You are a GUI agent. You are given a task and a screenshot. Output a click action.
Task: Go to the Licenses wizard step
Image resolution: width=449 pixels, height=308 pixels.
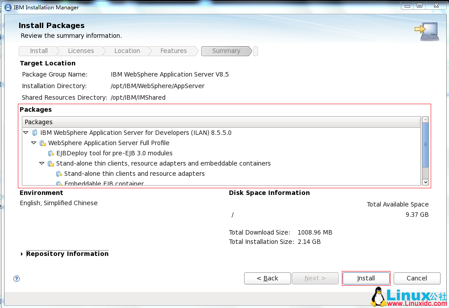pos(81,51)
